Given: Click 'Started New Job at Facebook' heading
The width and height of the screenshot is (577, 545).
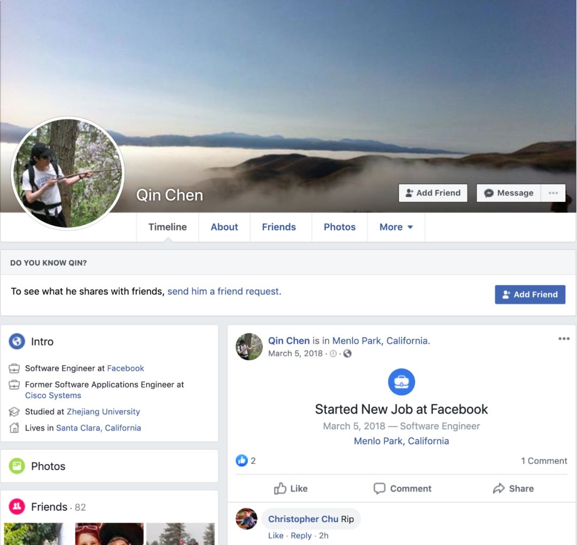Looking at the screenshot, I should (x=401, y=409).
